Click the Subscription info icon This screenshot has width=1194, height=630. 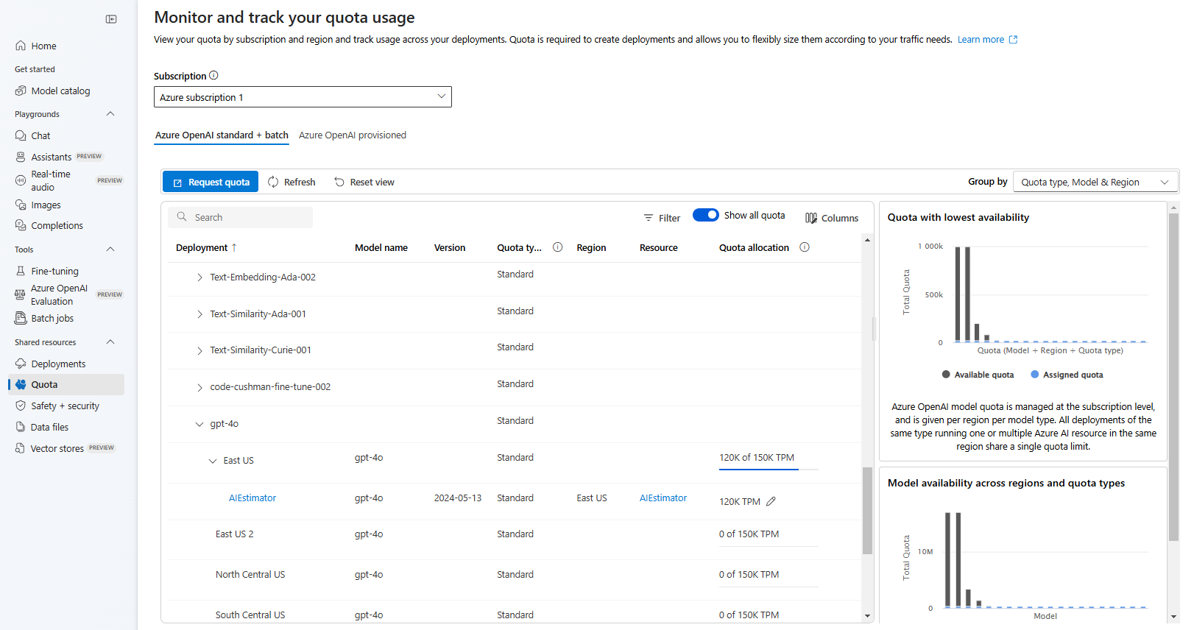[x=213, y=75]
